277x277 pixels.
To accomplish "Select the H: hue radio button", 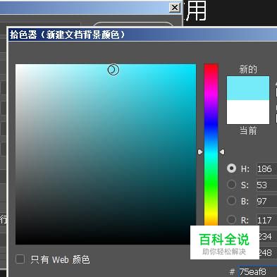I will tap(231, 168).
